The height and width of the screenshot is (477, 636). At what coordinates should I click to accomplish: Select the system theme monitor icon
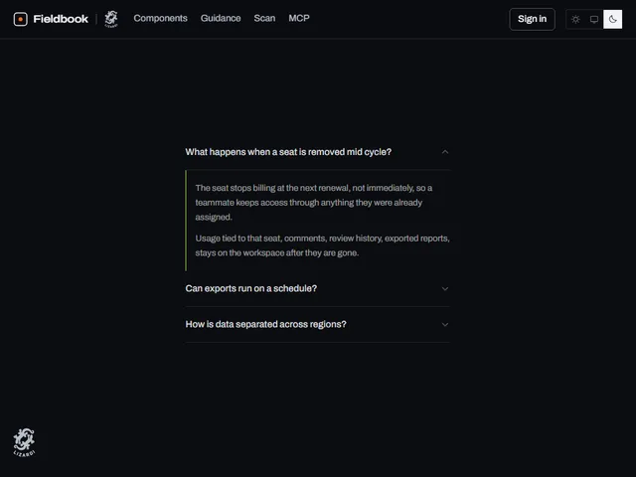(594, 19)
